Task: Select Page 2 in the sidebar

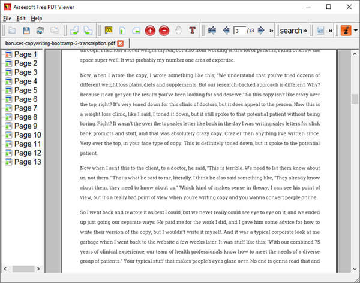Action: tap(26, 63)
